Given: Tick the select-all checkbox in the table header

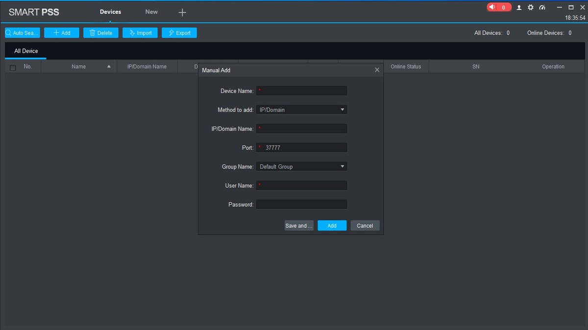Looking at the screenshot, I should pyautogui.click(x=13, y=67).
